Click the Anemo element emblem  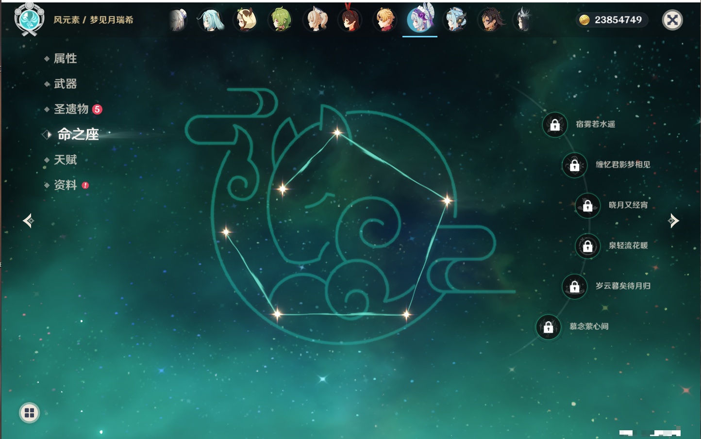click(30, 19)
